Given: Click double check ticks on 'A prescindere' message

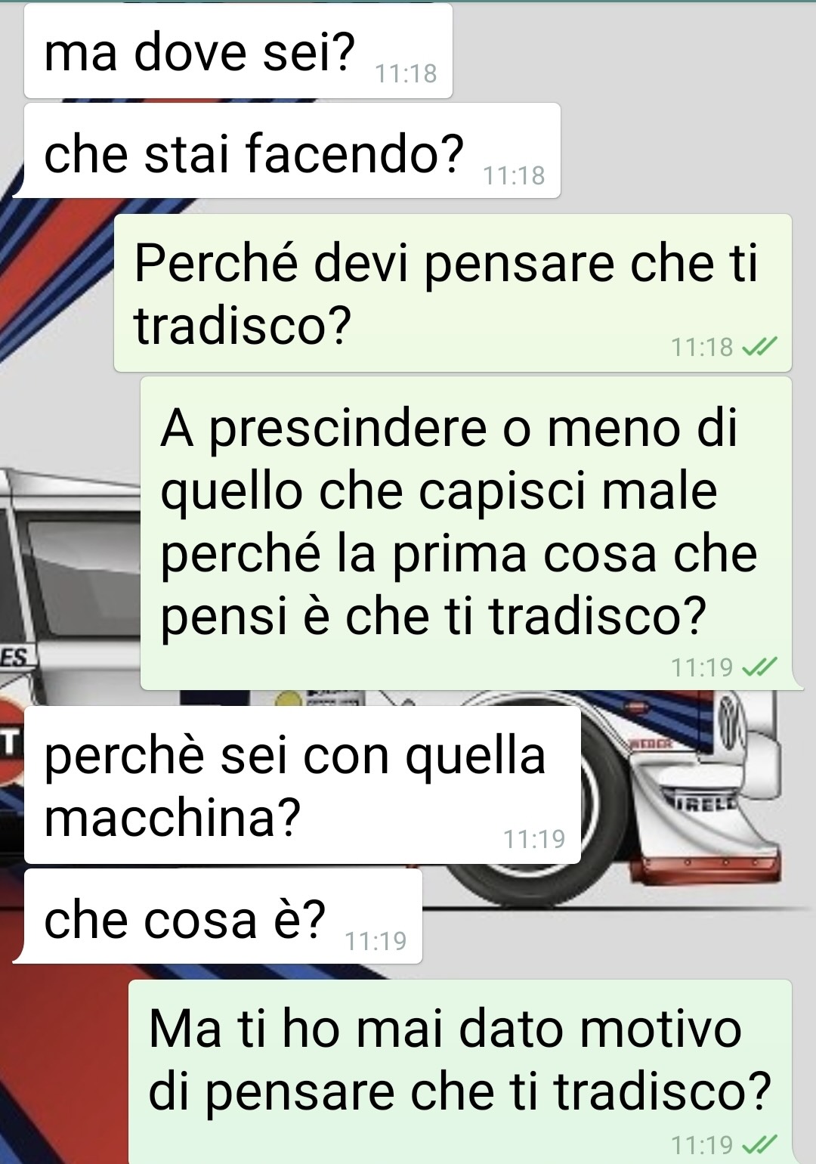Looking at the screenshot, I should [x=759, y=667].
